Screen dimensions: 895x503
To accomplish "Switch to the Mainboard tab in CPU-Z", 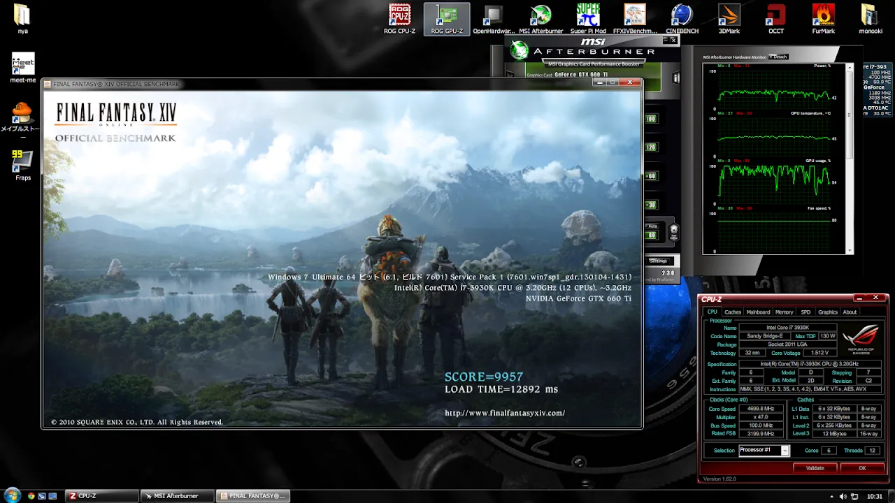I will (758, 312).
